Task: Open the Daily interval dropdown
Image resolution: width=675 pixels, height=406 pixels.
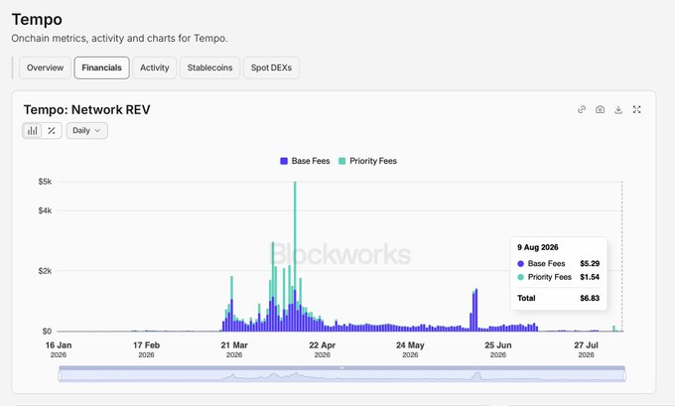Action: coord(87,130)
